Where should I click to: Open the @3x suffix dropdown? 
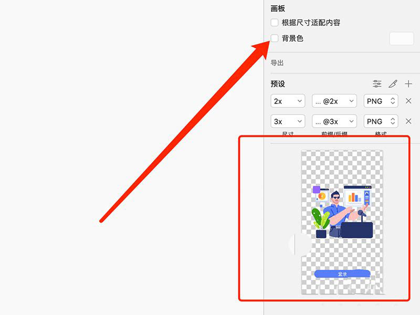click(334, 121)
